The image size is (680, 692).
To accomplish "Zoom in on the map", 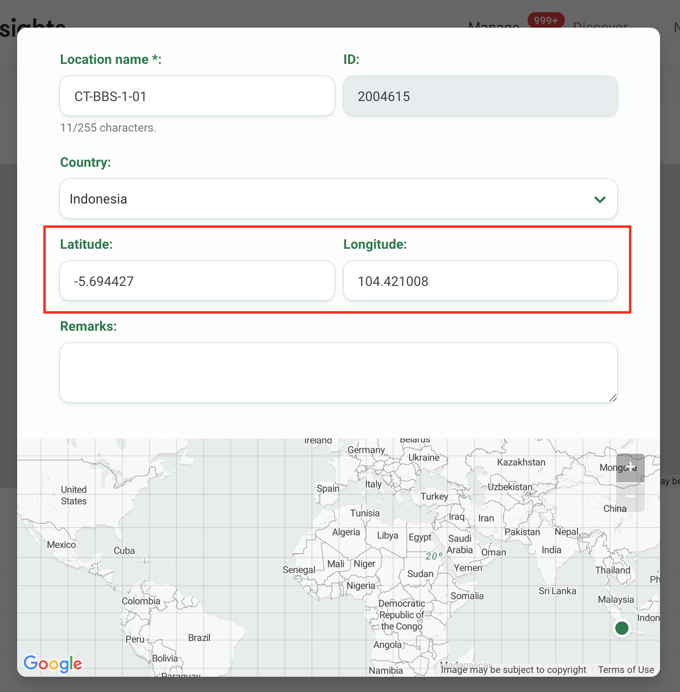I will point(630,468).
